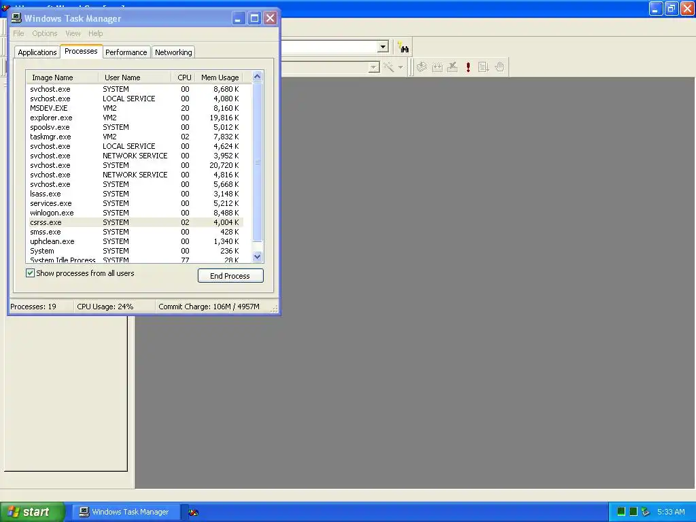Switch to the Applications tab
Image resolution: width=696 pixels, height=522 pixels.
(37, 52)
